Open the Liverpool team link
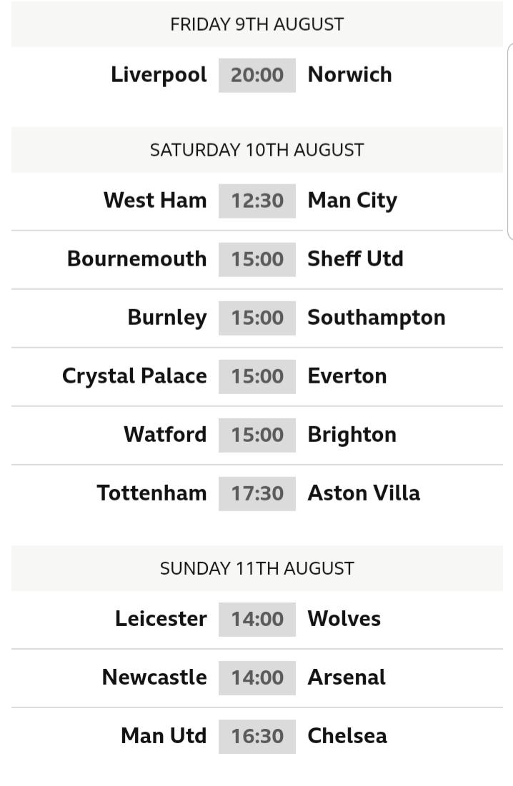Screen dimensions: 513x786 [159, 75]
